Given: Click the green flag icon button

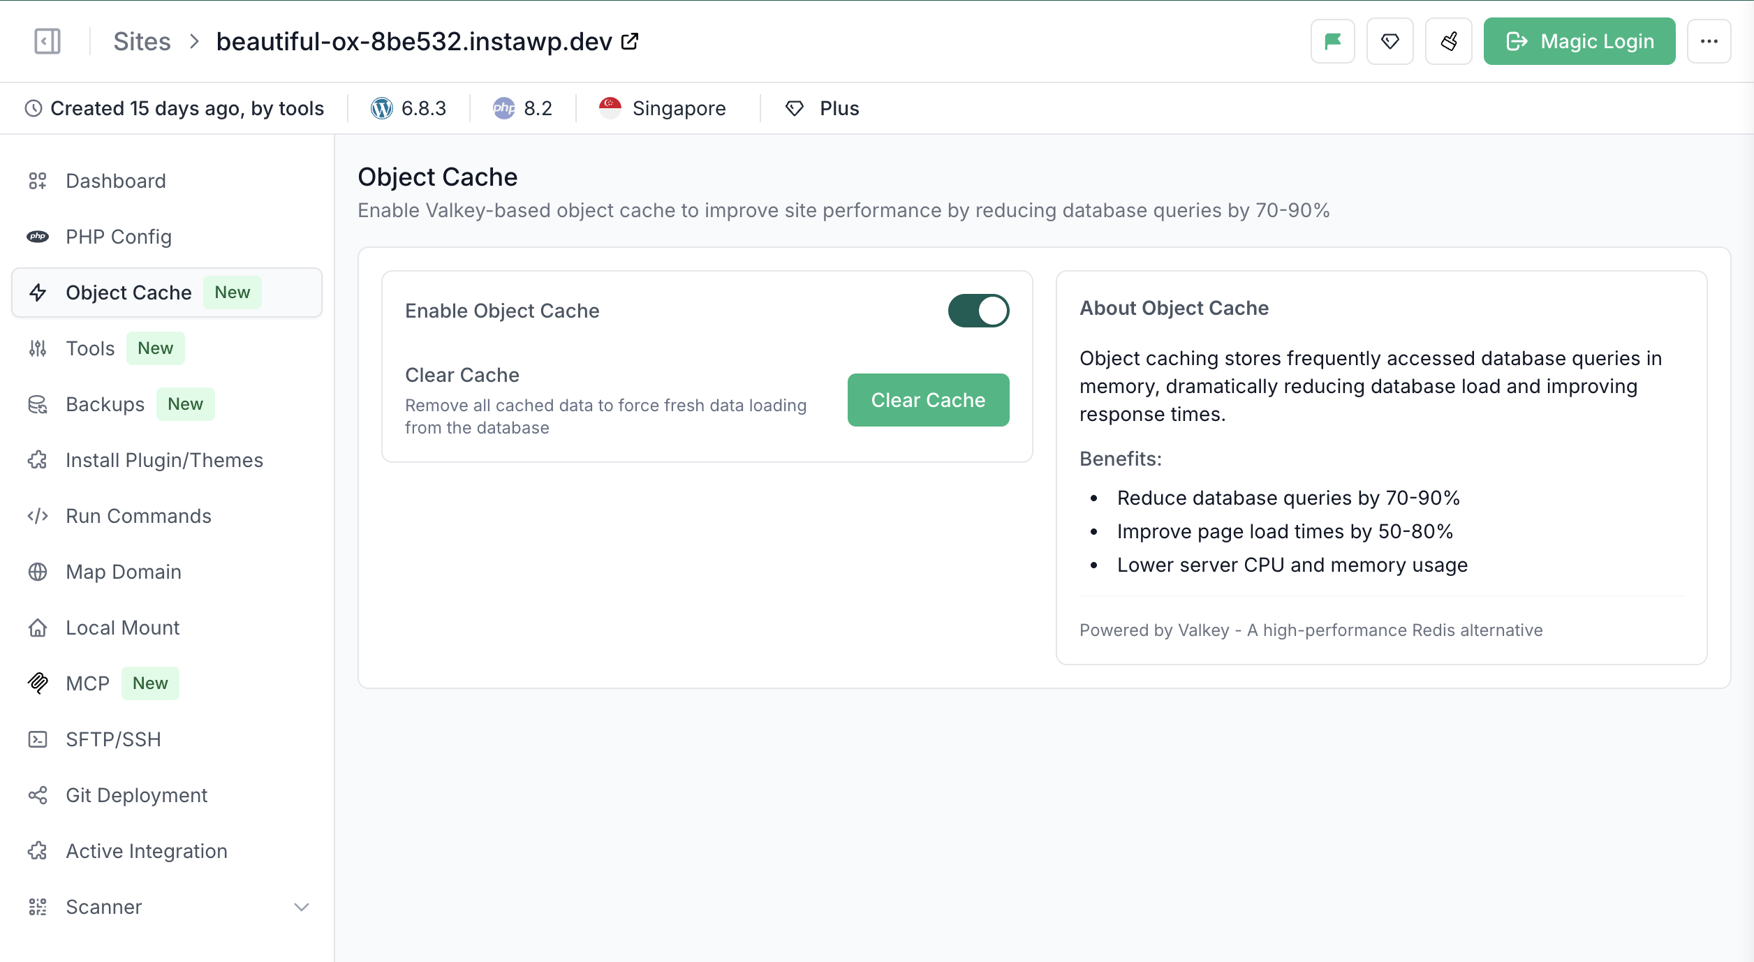Looking at the screenshot, I should click(1332, 41).
